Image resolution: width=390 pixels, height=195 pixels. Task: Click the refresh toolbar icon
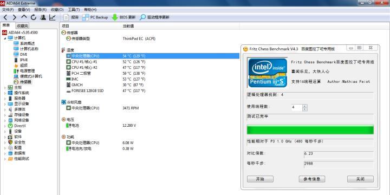[x=34, y=17]
